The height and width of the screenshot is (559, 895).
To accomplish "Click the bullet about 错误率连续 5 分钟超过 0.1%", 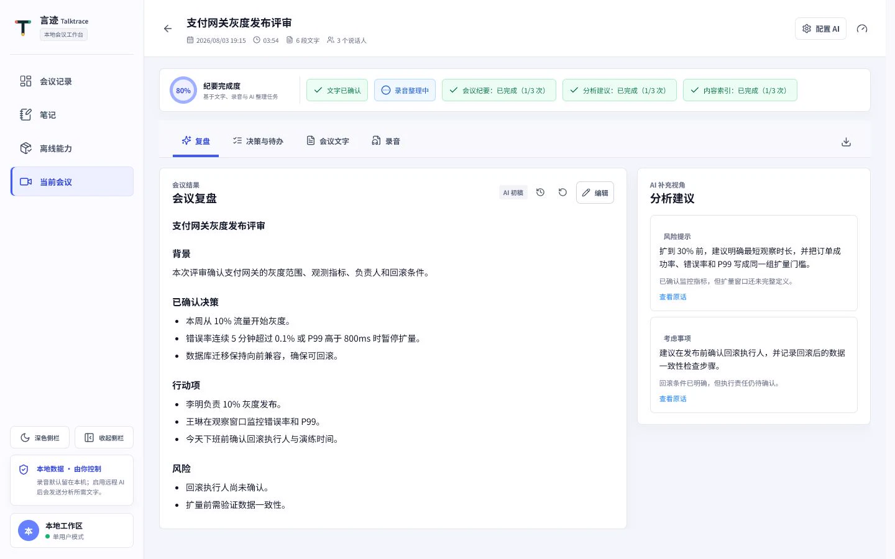I will tap(305, 339).
